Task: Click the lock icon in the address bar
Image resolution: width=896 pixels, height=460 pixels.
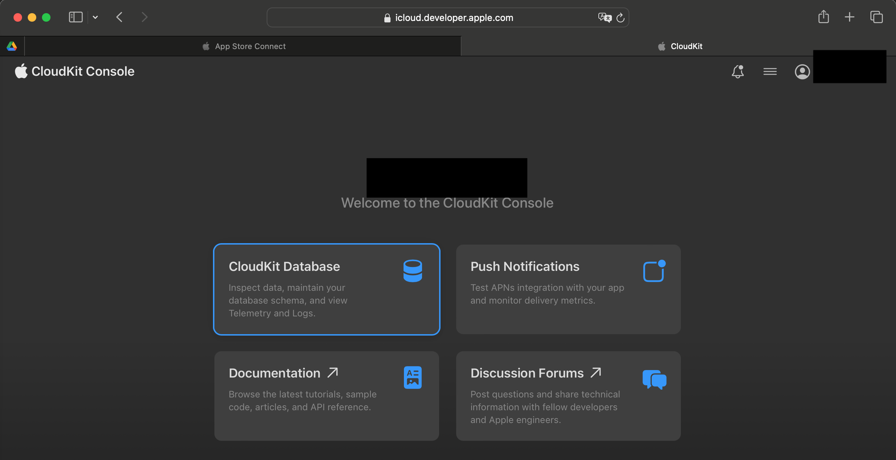Action: pos(387,18)
